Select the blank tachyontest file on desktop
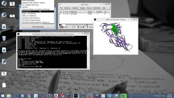174x98 pixels. (x=4, y=86)
